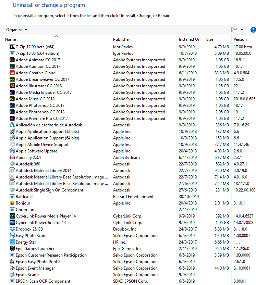Select the Audacity 2.3.1 icon

pos(12,158)
